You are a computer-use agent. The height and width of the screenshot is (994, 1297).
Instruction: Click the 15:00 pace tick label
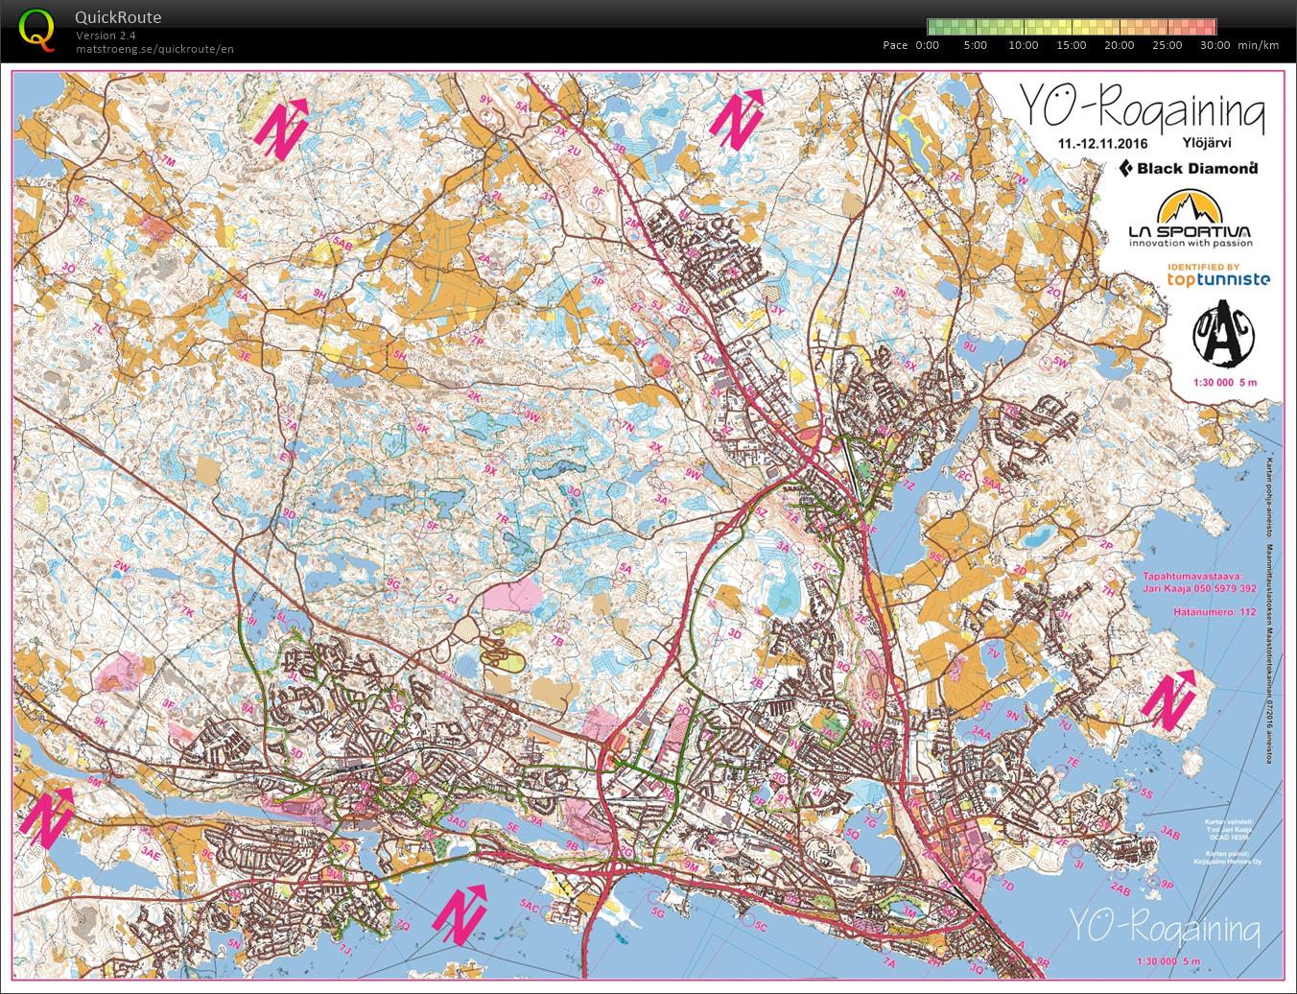point(1072,45)
